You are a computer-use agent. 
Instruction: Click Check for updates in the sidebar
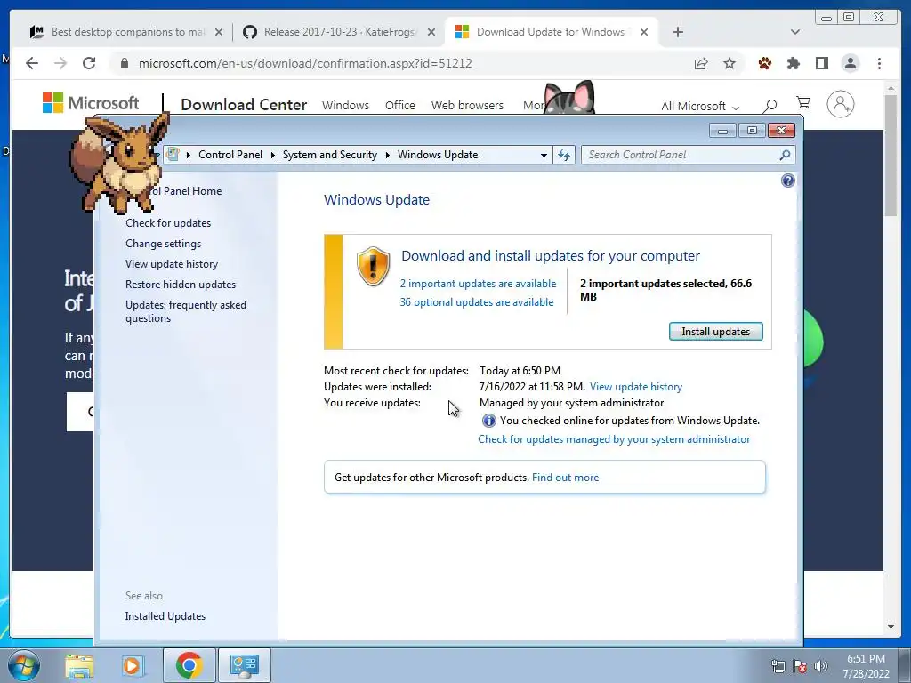click(x=168, y=223)
